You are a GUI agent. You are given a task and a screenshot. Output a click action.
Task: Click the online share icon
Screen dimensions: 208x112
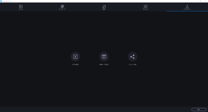(x=132, y=57)
